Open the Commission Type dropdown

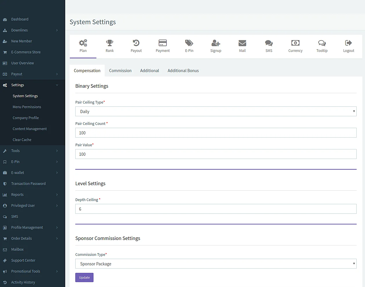[216, 264]
